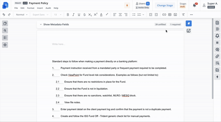Open the Super A. account menu
Viewport: 221px width, 122px height.
pos(210,5)
